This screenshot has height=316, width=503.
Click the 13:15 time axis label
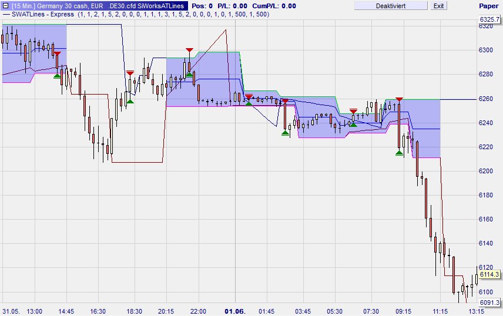pos(477,311)
